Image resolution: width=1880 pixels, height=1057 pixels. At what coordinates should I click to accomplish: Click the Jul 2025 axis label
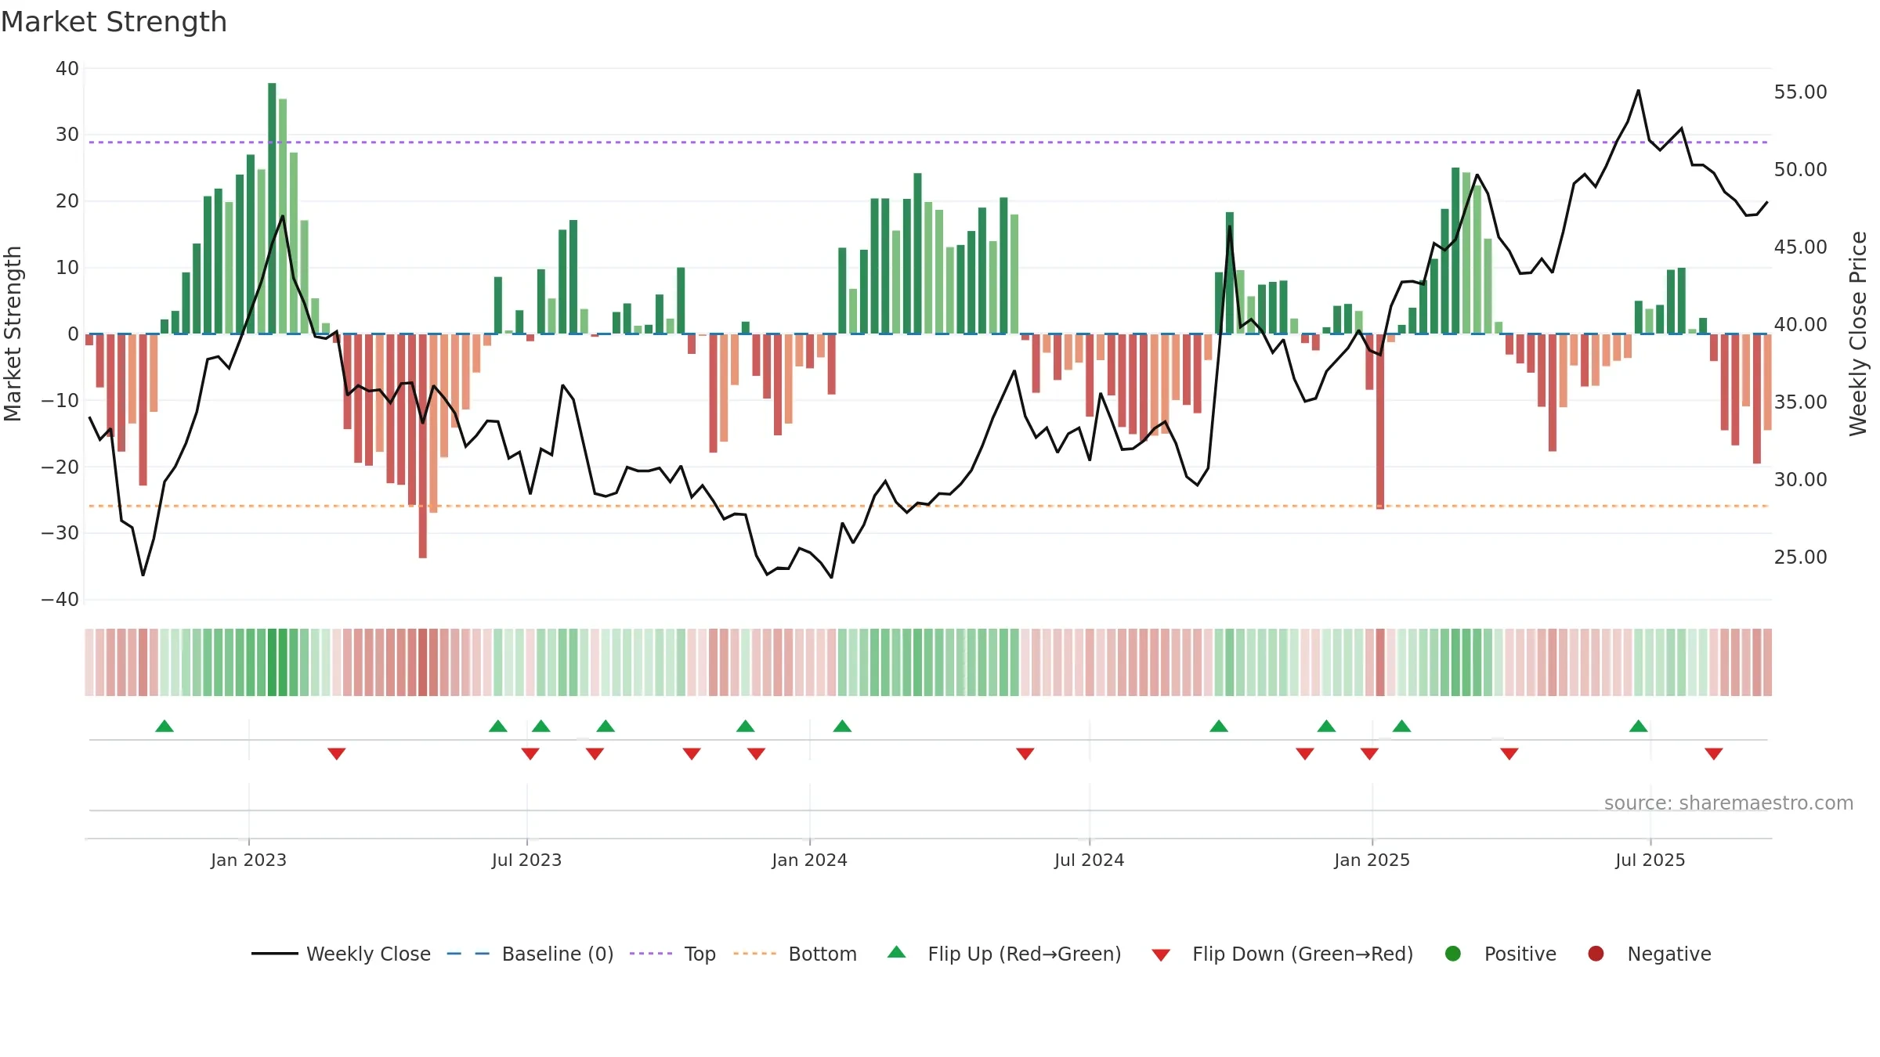point(1650,860)
